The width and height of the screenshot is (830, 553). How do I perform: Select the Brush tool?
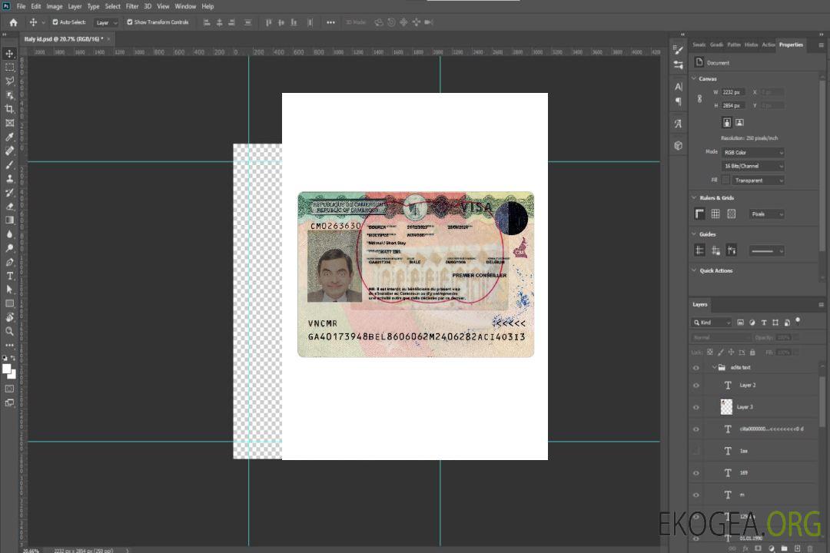click(x=9, y=164)
